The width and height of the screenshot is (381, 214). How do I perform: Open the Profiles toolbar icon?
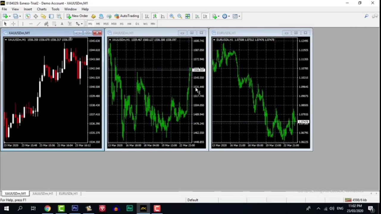pos(15,16)
